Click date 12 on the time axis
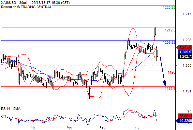 pyautogui.click(x=103, y=128)
